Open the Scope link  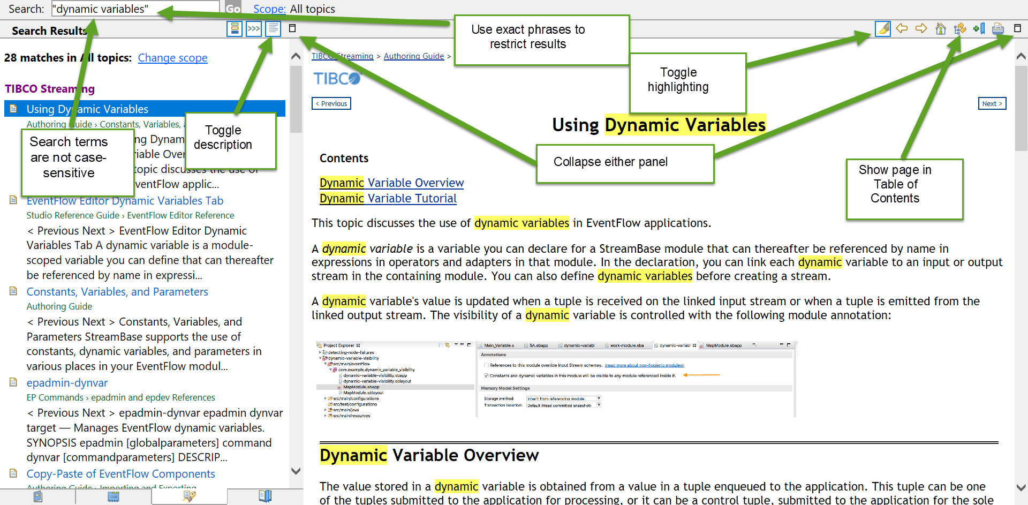(269, 9)
